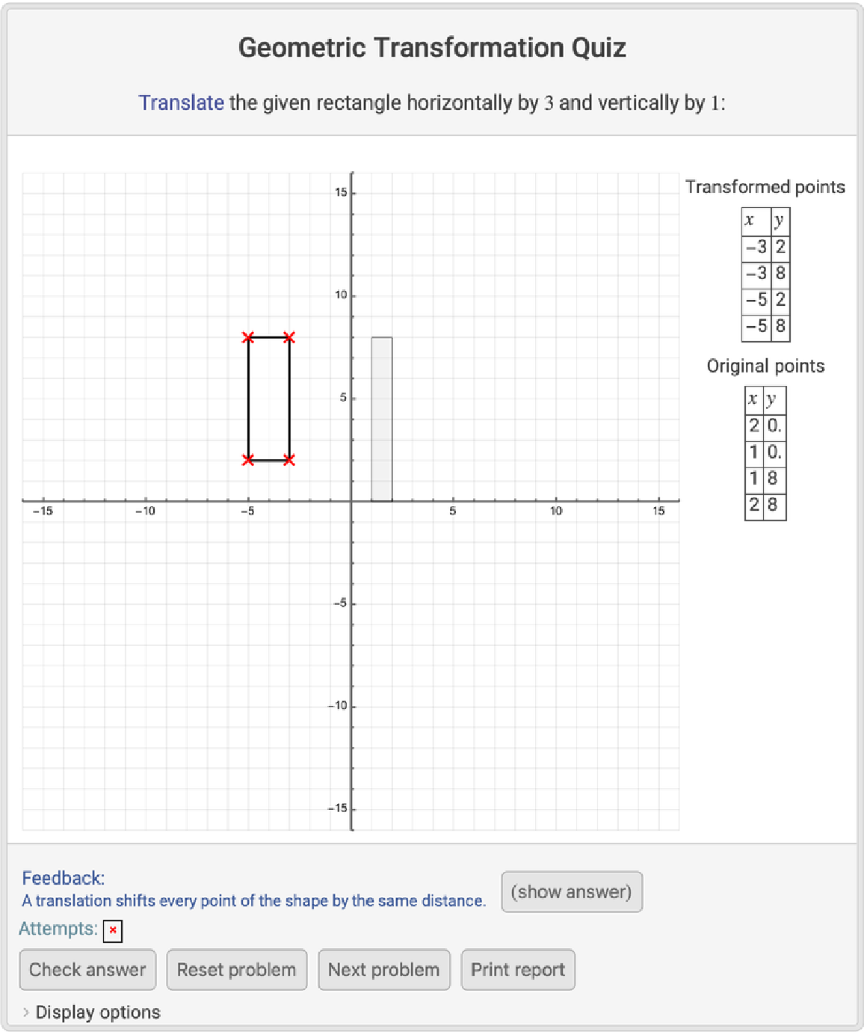Click the failed attempt red x icon
This screenshot has height=1032, width=864.
pyautogui.click(x=113, y=930)
